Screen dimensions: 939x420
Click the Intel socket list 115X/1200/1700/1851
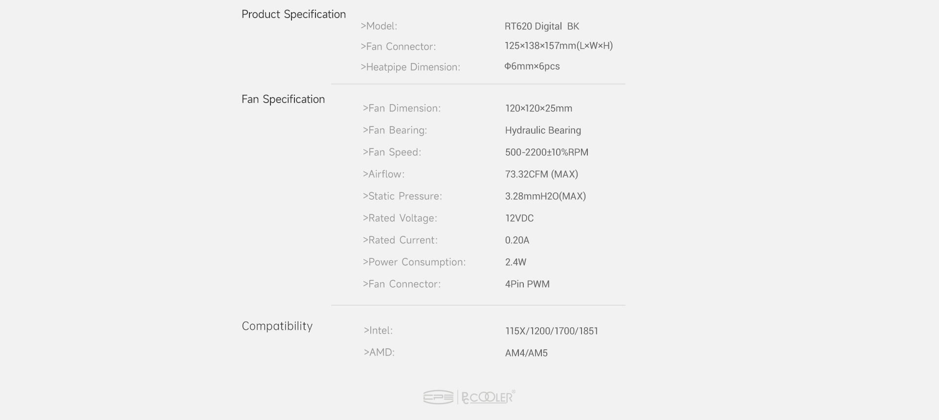coord(551,331)
